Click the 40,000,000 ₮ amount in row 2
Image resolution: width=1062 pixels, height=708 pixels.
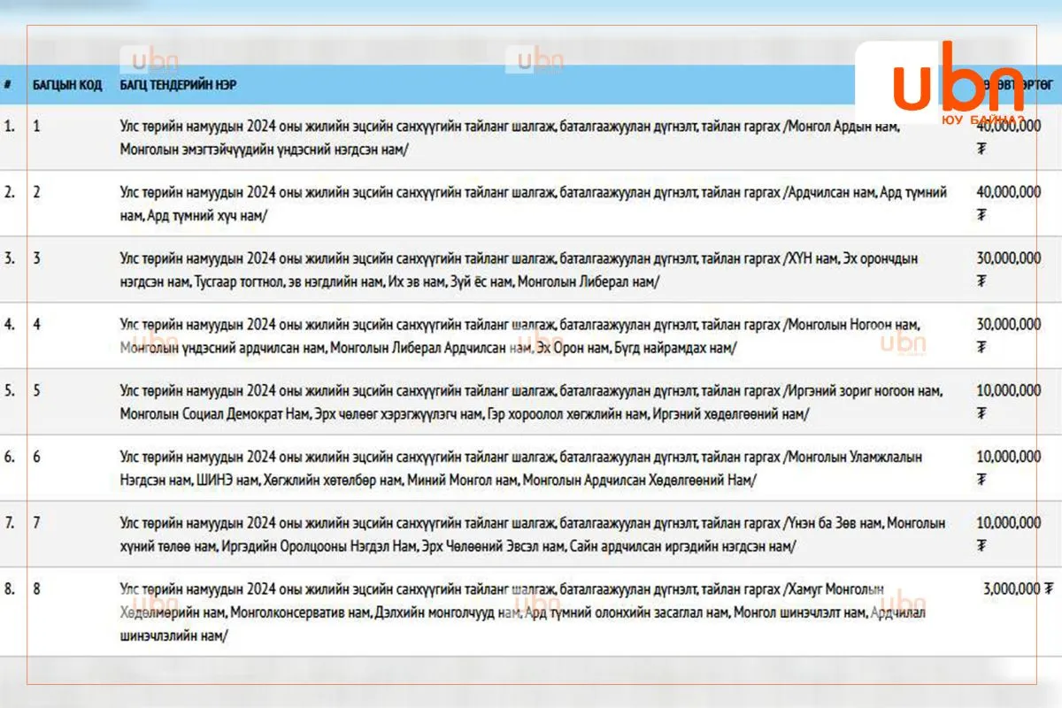click(x=1008, y=203)
